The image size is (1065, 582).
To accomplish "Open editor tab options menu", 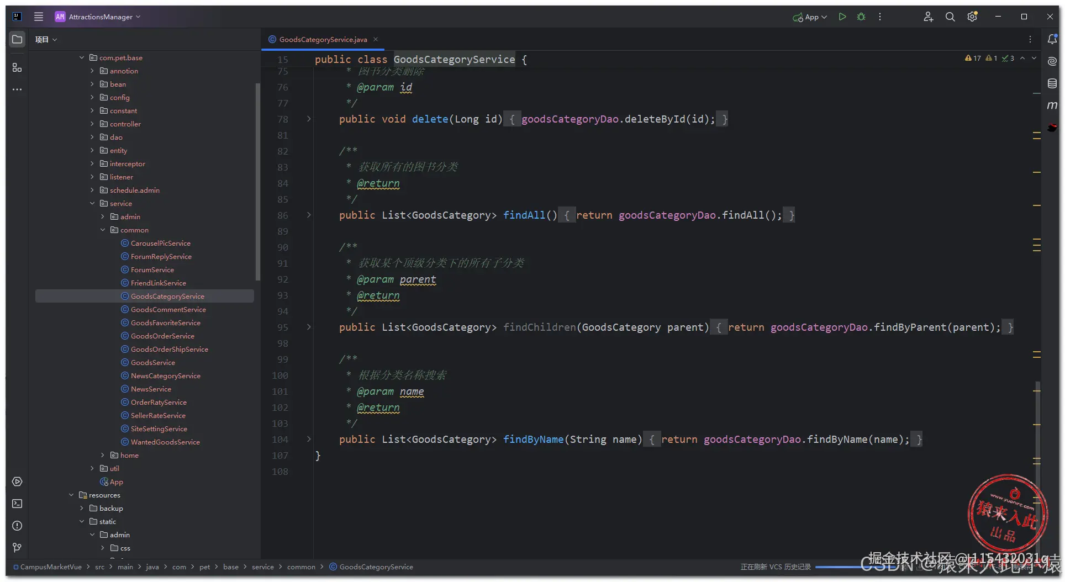I will pyautogui.click(x=1030, y=39).
